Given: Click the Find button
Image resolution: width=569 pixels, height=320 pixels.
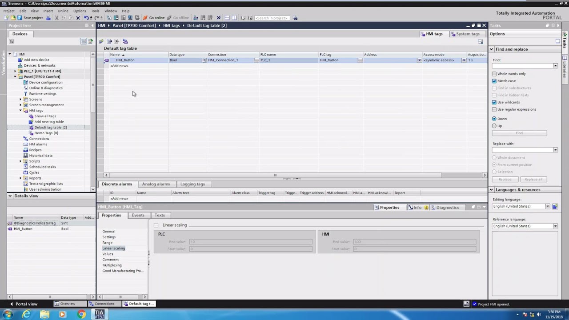Looking at the screenshot, I should pos(519,133).
